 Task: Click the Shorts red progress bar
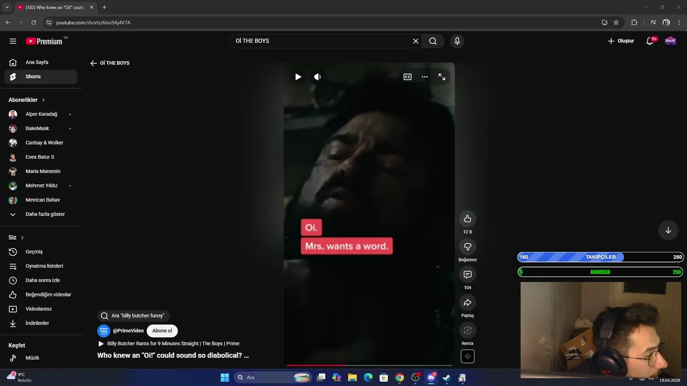pyautogui.click(x=369, y=365)
